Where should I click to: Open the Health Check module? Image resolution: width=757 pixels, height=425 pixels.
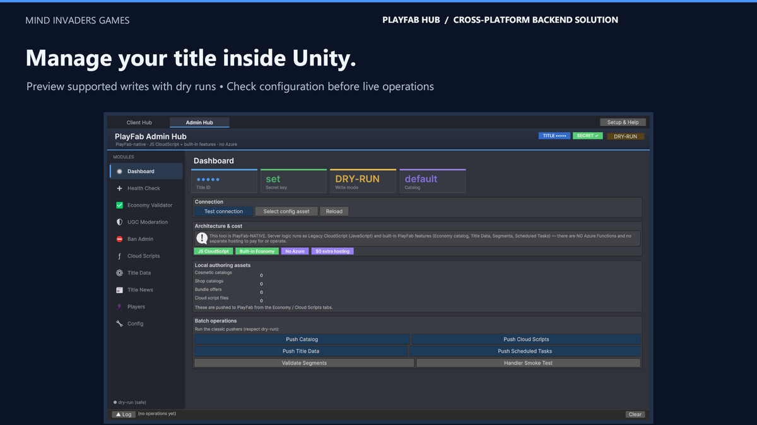(146, 188)
